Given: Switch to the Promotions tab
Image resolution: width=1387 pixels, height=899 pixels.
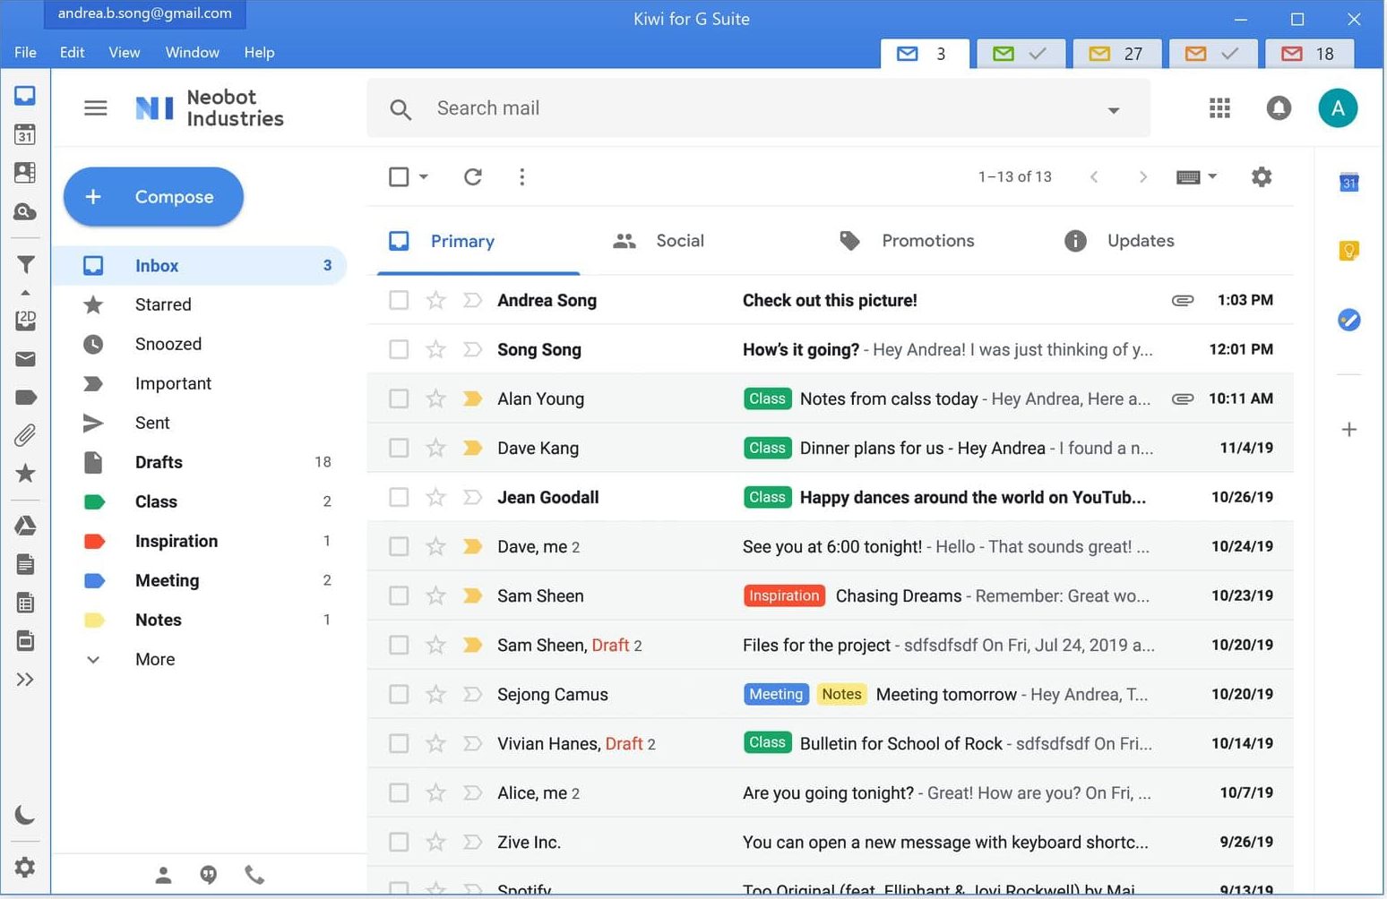Looking at the screenshot, I should pyautogui.click(x=927, y=241).
